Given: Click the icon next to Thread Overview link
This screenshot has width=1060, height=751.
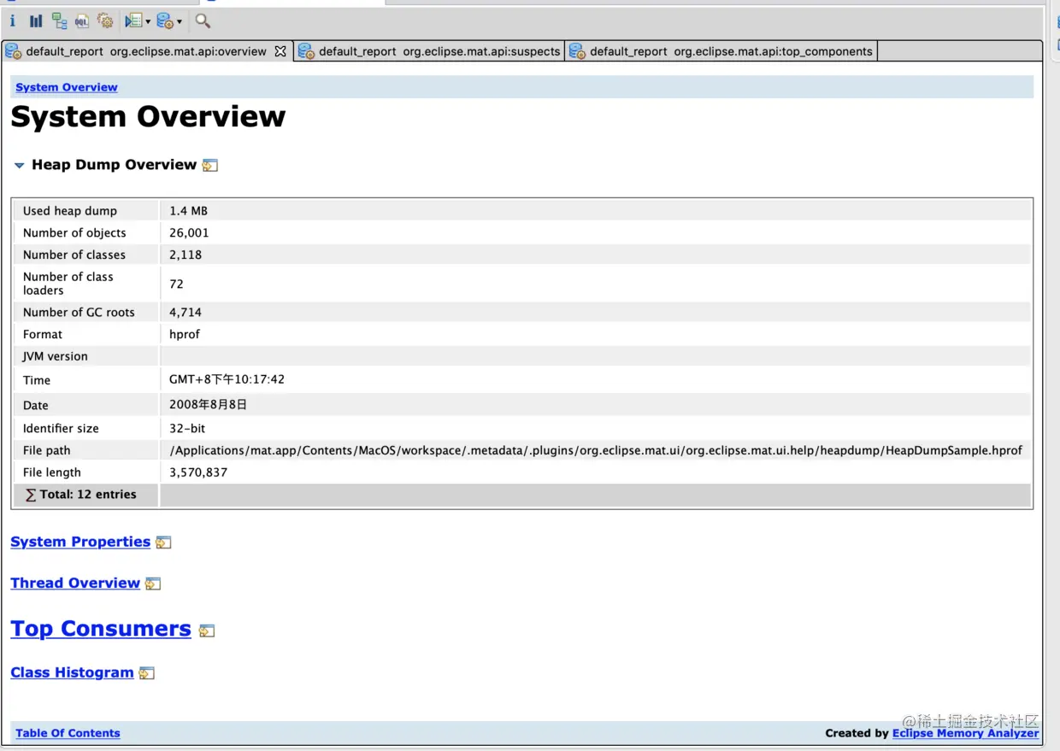Looking at the screenshot, I should 153,584.
